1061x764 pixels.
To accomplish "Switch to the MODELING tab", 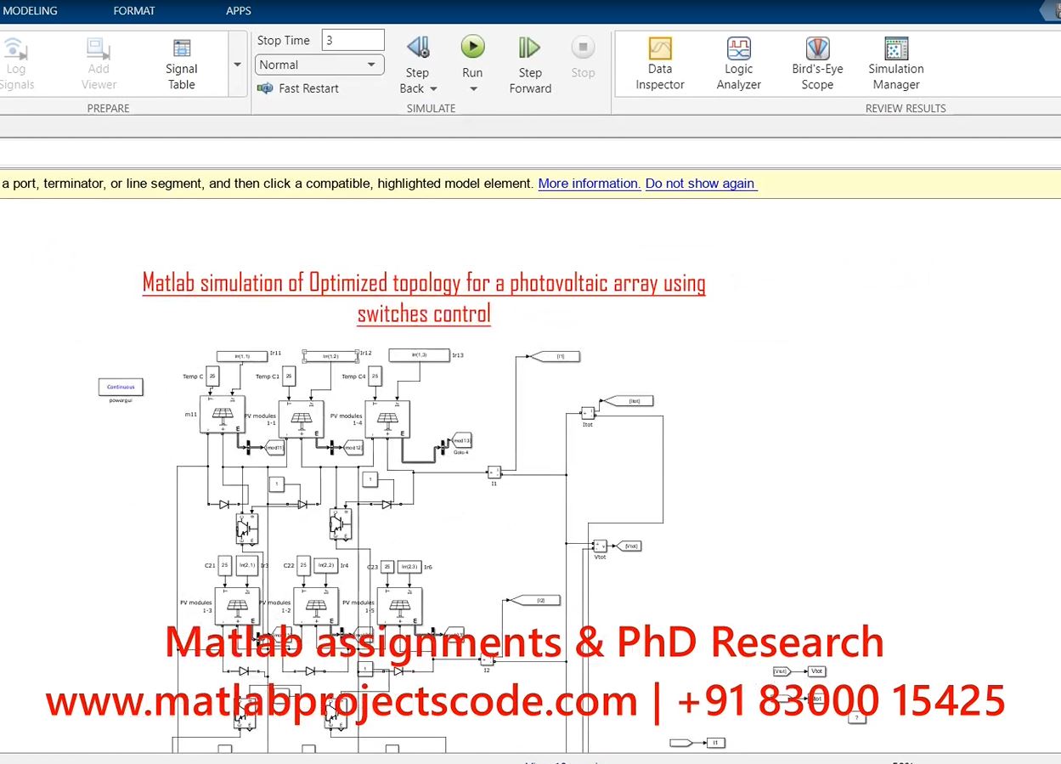I will tap(31, 11).
